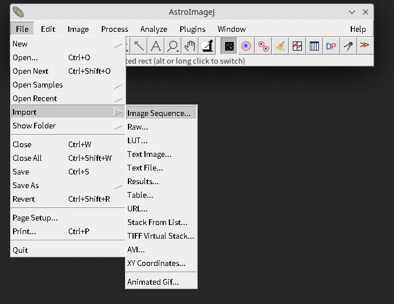Screen dimensions: 394x304
Task: Select Table... import option
Action: tap(161, 195)
